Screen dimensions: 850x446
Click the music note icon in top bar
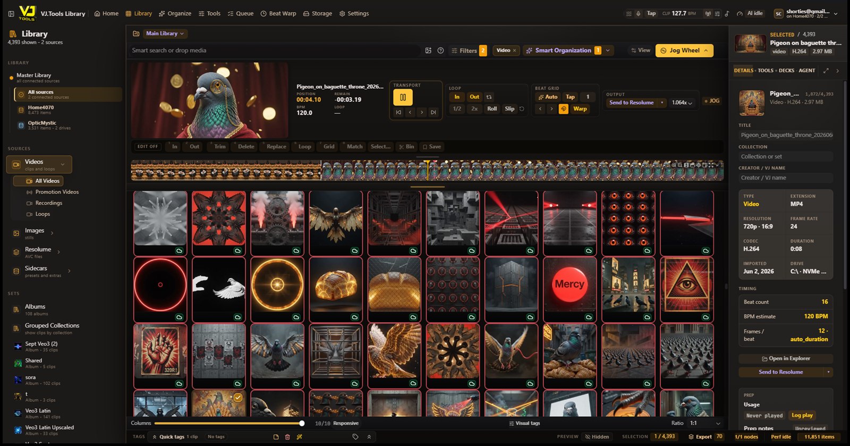tap(727, 13)
